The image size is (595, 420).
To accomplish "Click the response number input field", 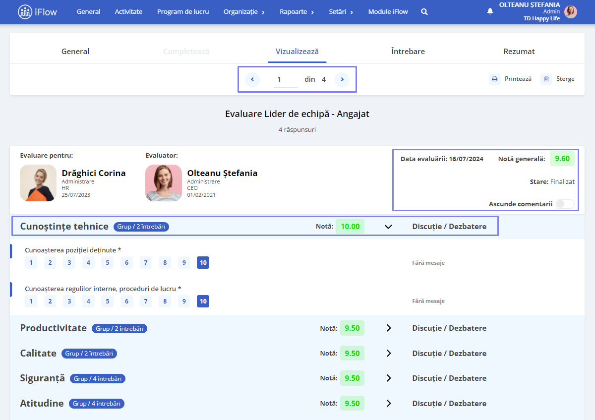I will point(286,79).
